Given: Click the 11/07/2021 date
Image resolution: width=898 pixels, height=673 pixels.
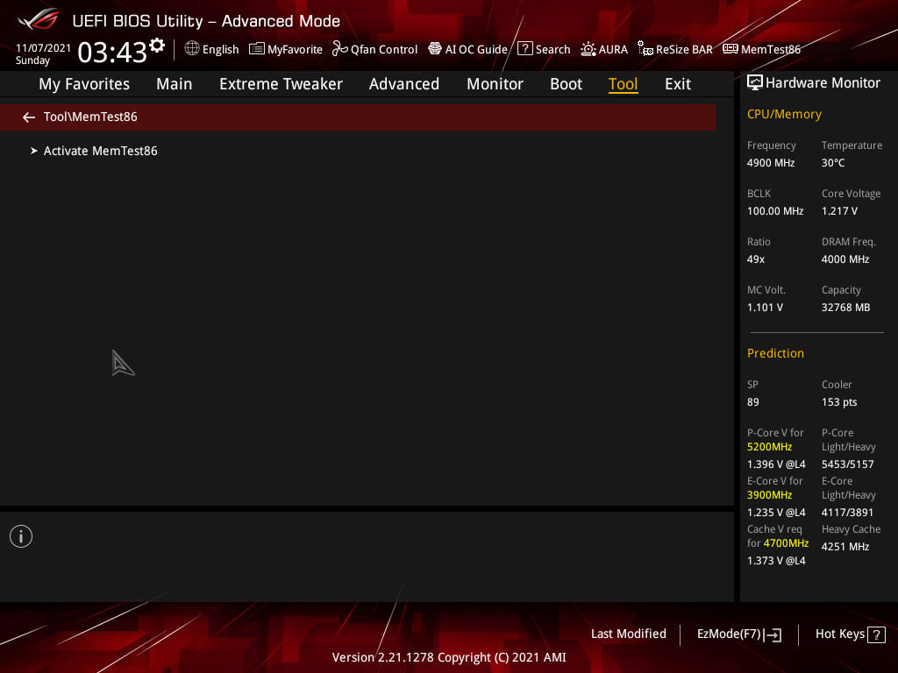Looking at the screenshot, I should tap(44, 48).
